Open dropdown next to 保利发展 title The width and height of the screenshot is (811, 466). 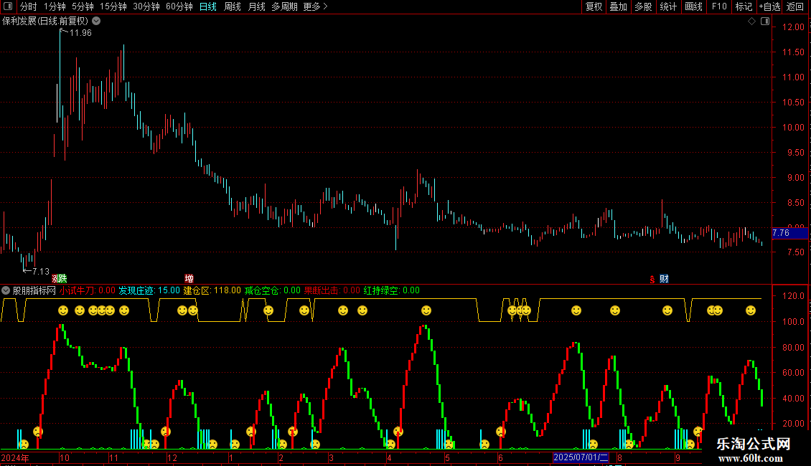click(96, 21)
